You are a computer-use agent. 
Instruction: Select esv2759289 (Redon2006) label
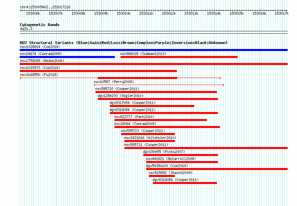(42, 61)
